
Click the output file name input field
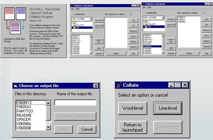75,102
